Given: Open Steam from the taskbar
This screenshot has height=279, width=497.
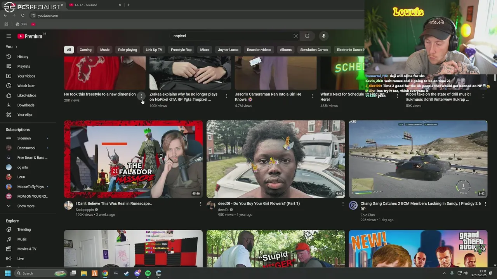Looking at the screenshot, I should (126, 273).
